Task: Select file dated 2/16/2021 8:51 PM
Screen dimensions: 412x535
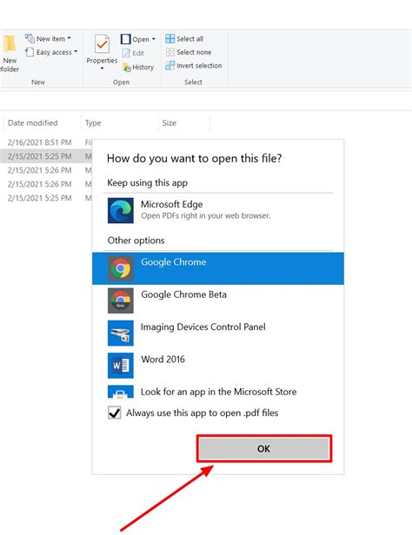Action: click(x=40, y=142)
